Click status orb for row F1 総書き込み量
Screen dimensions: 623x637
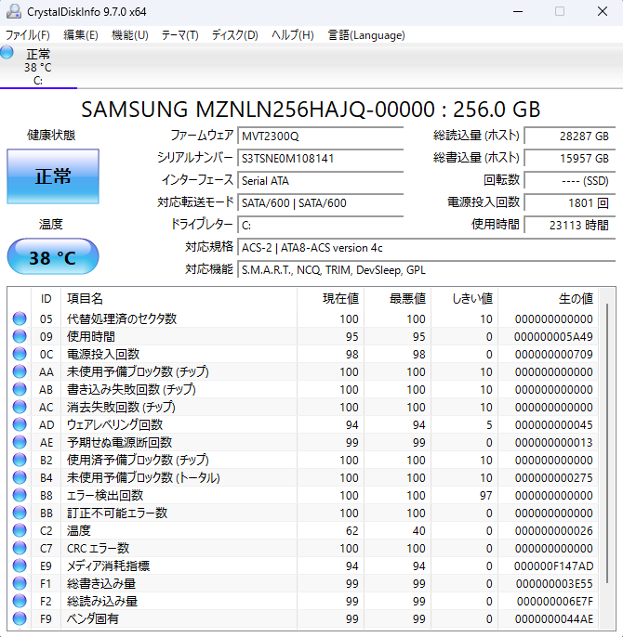click(x=20, y=584)
